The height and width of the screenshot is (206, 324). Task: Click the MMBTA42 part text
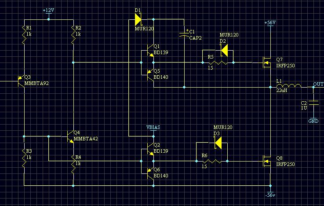click(86, 139)
